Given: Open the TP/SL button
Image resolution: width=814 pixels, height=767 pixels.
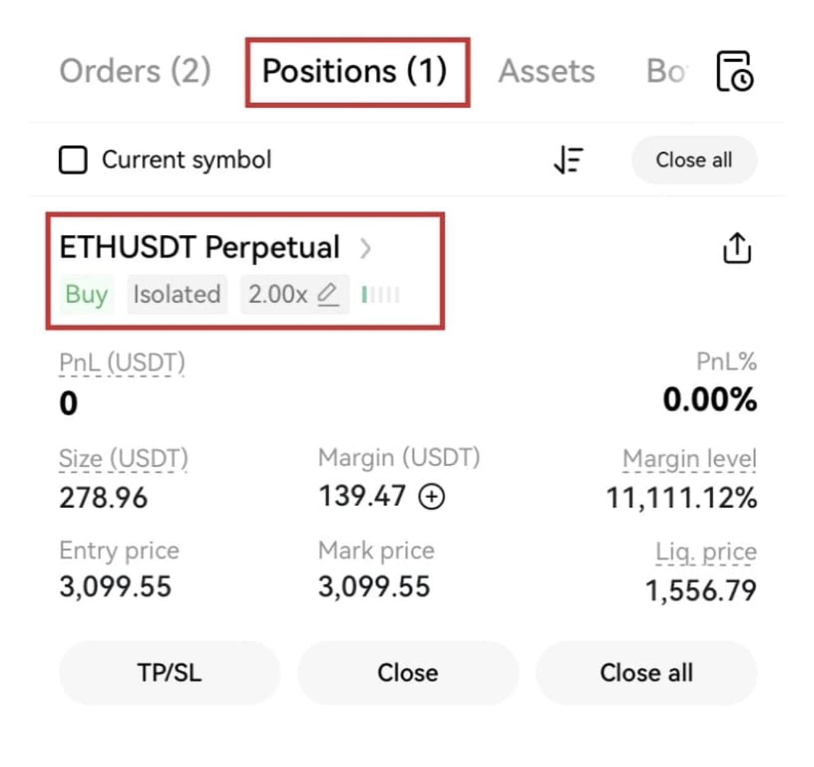Looking at the screenshot, I should (x=170, y=673).
